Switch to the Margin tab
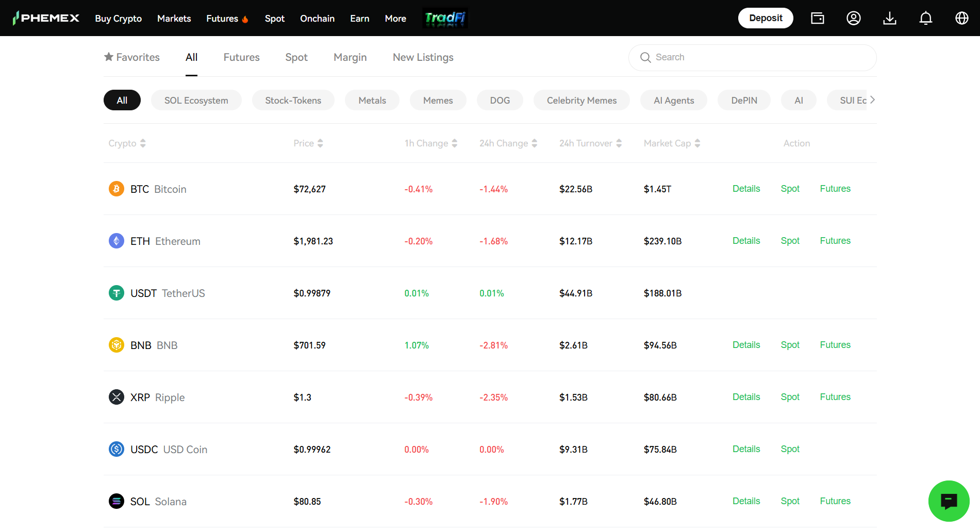 pyautogui.click(x=350, y=57)
